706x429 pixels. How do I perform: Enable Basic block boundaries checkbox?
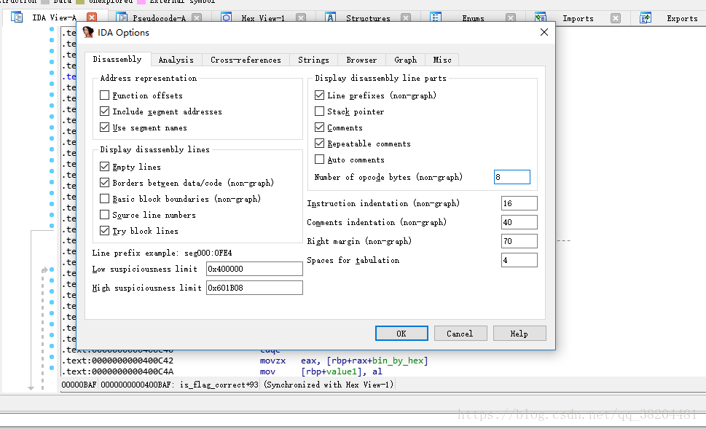tap(104, 199)
